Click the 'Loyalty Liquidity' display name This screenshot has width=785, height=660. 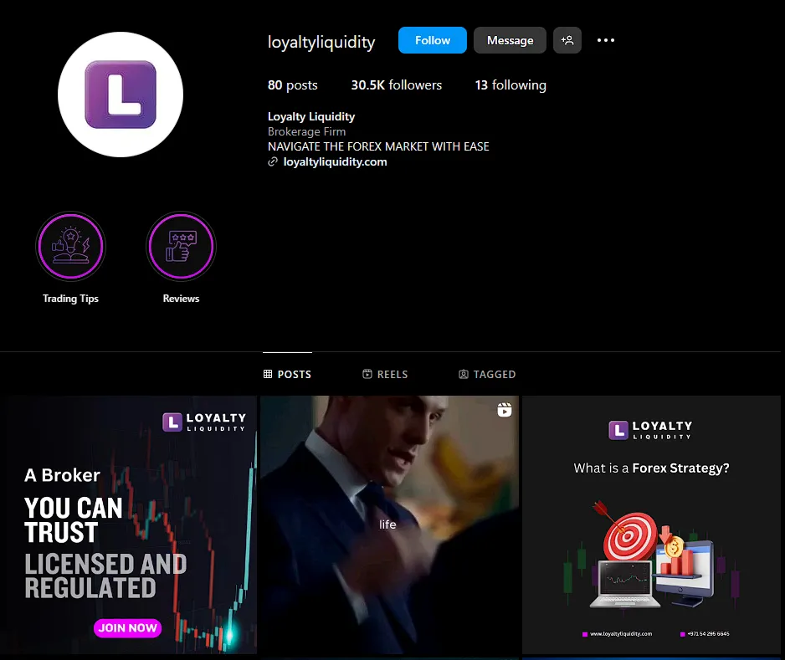[311, 116]
